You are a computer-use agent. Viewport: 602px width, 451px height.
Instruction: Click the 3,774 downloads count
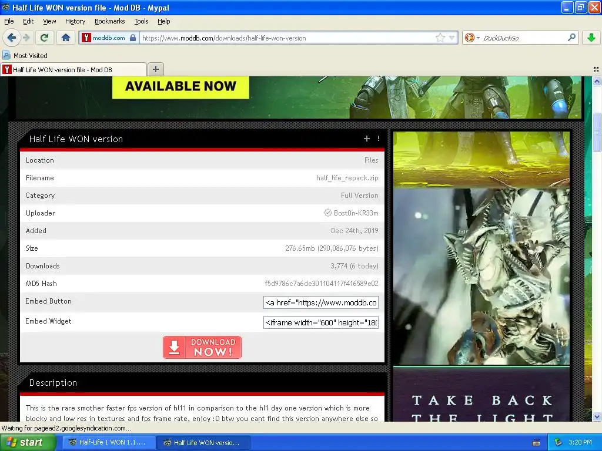354,266
